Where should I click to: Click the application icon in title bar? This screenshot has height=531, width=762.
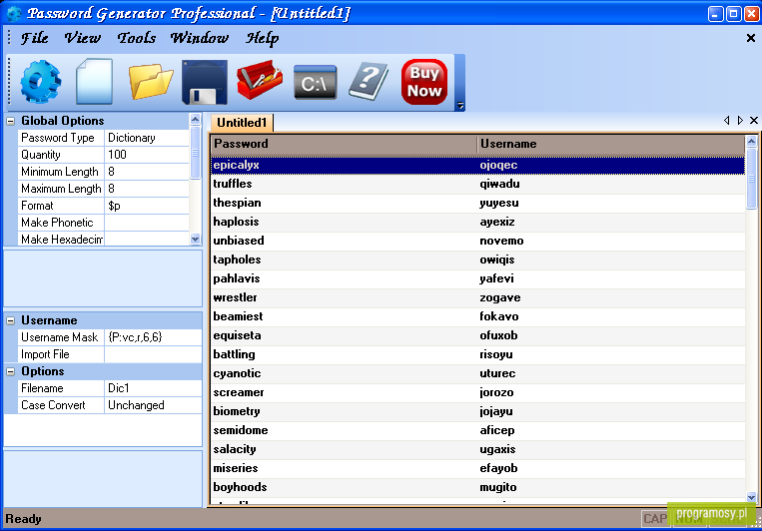coord(14,13)
